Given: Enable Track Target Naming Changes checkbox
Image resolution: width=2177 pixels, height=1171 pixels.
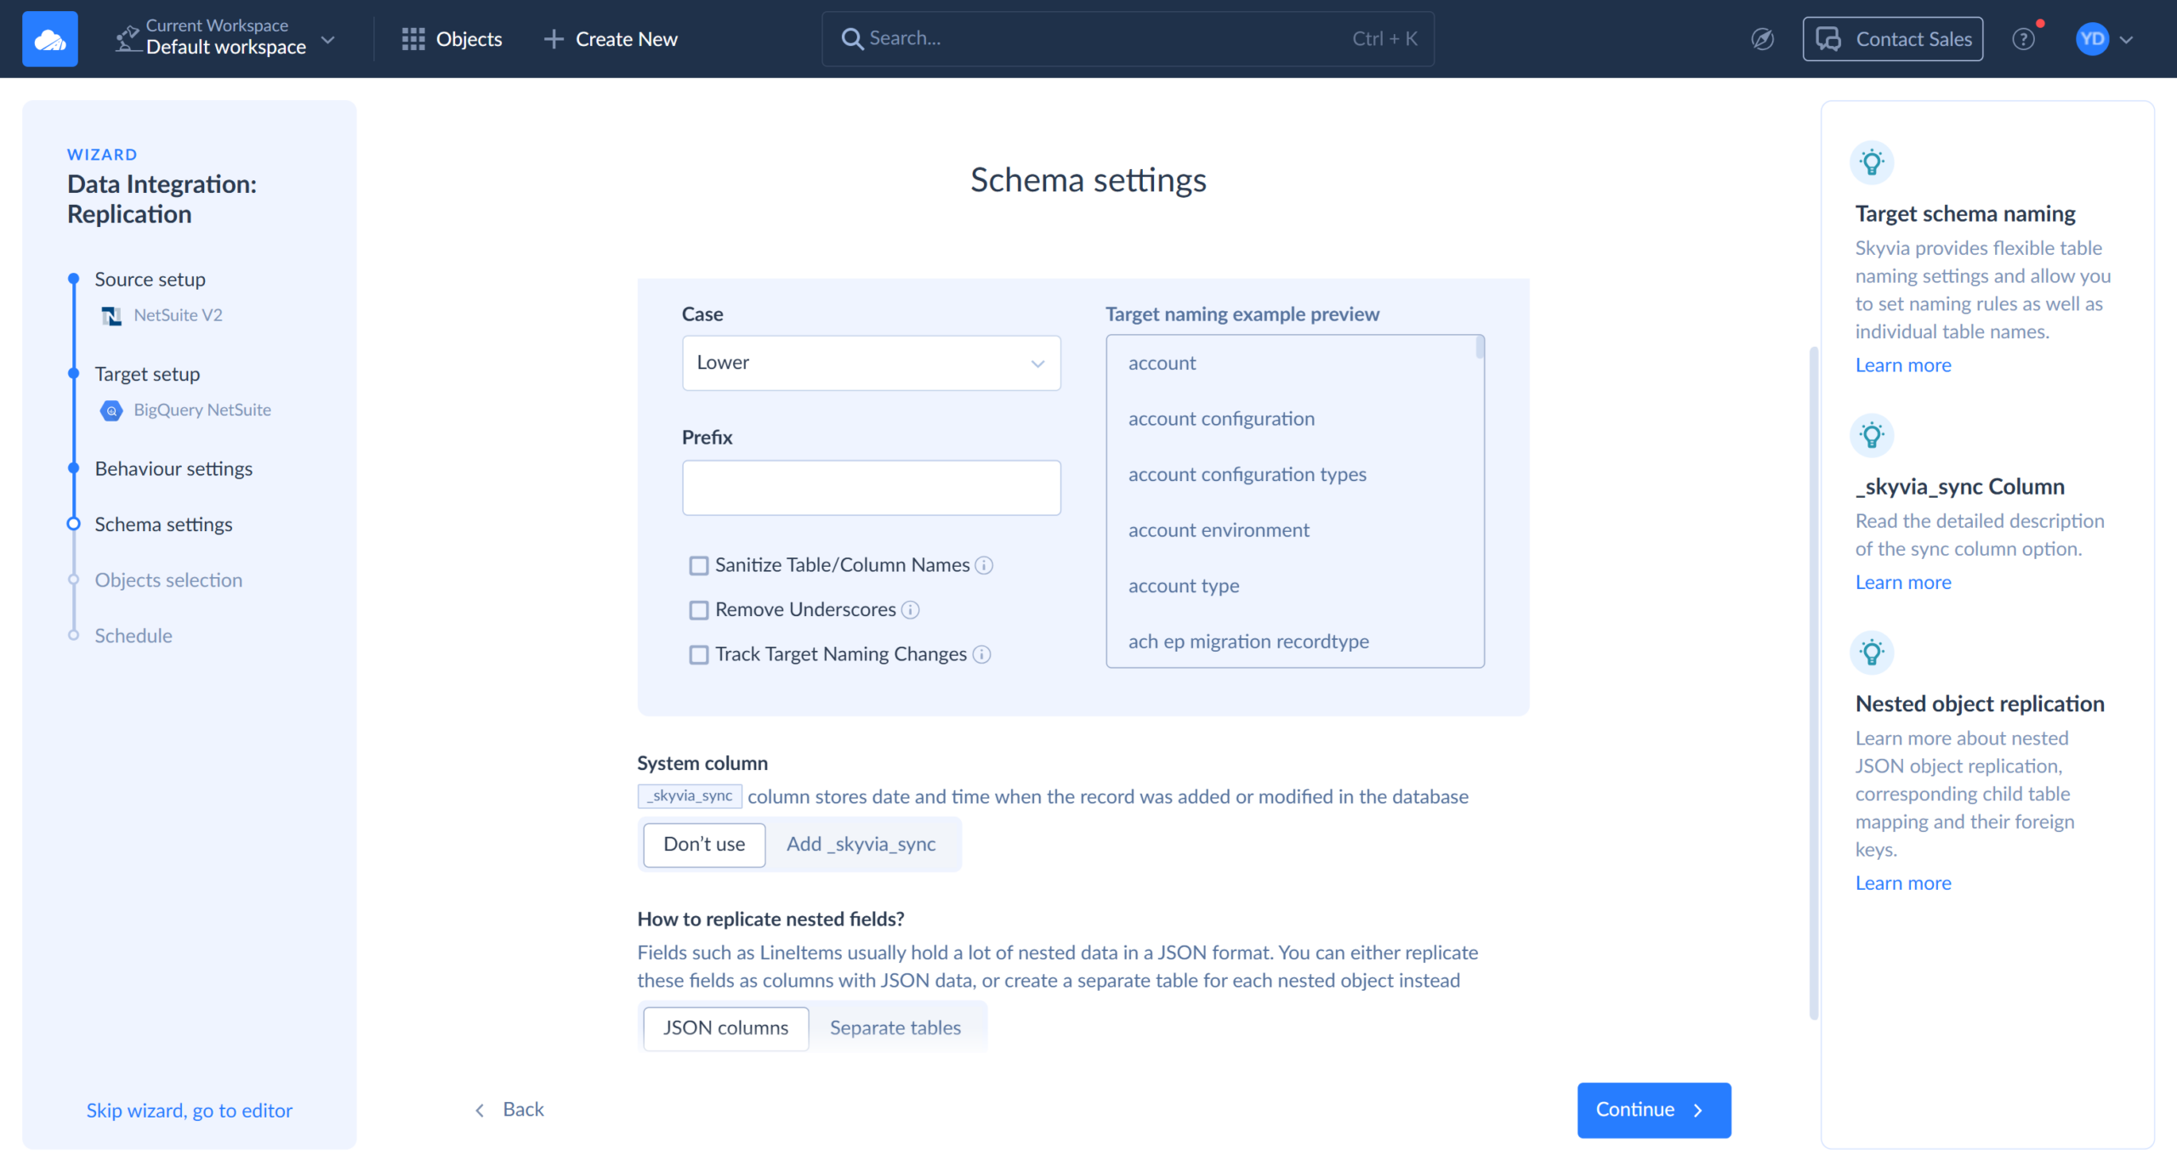Looking at the screenshot, I should tap(698, 655).
